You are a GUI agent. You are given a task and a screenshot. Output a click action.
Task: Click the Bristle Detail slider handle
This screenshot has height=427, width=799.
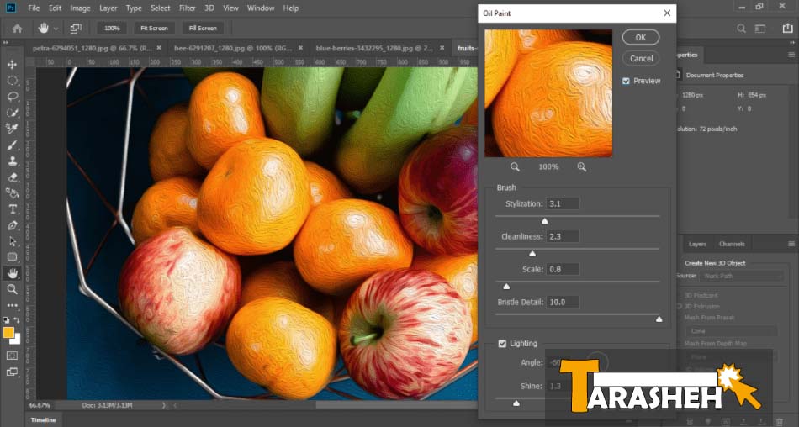[x=659, y=319]
